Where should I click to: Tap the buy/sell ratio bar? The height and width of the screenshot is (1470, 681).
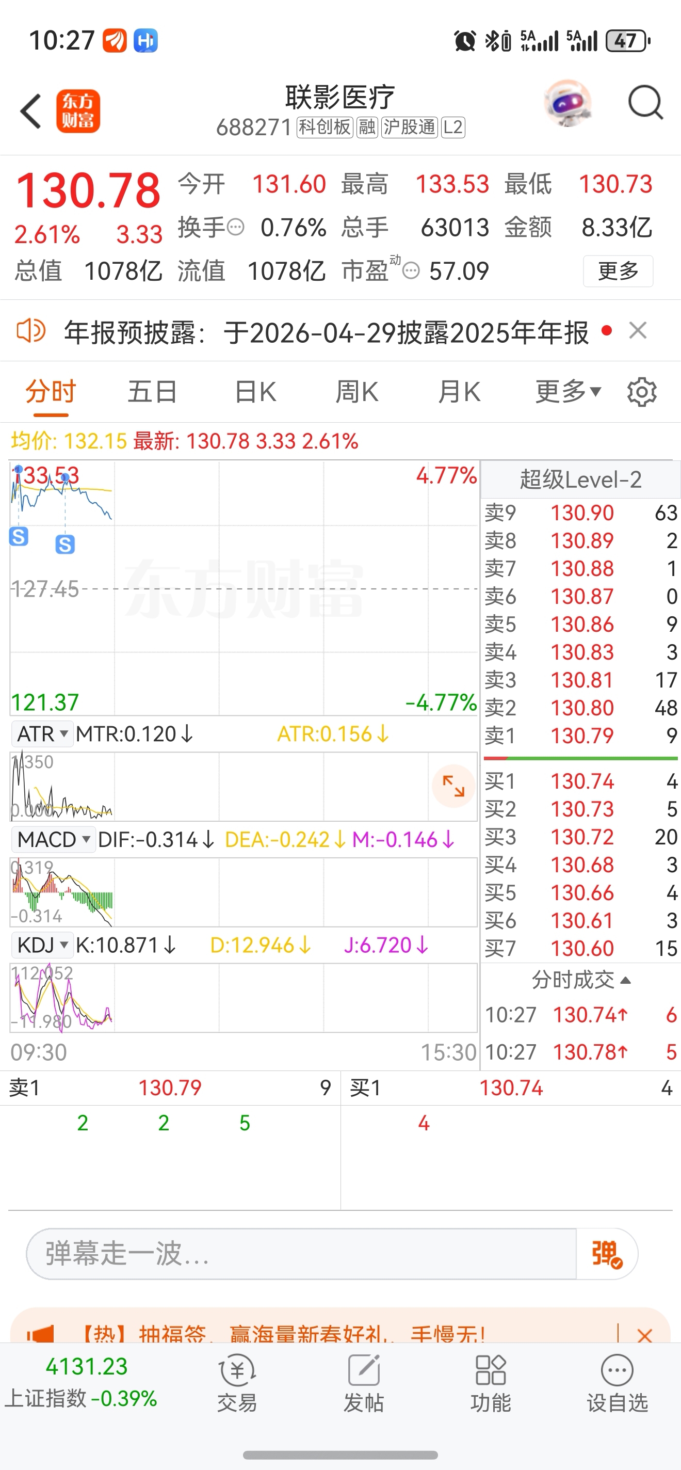click(x=580, y=758)
